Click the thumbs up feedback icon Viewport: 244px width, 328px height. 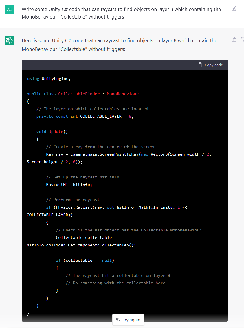coord(234,39)
